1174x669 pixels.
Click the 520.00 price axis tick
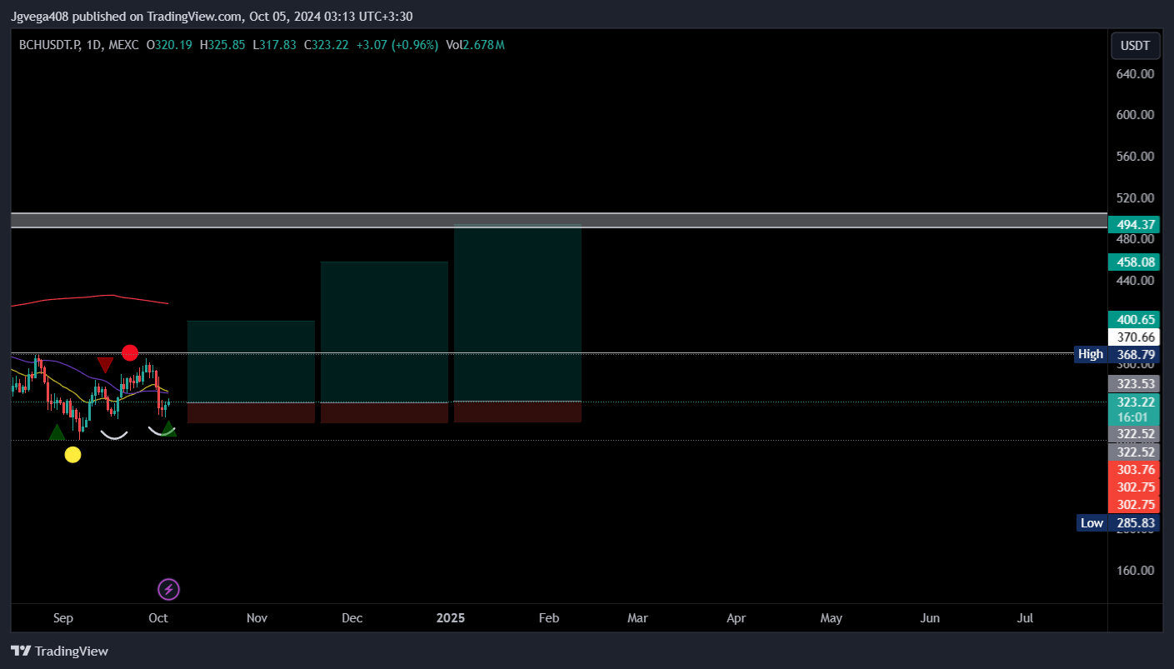1135,198
